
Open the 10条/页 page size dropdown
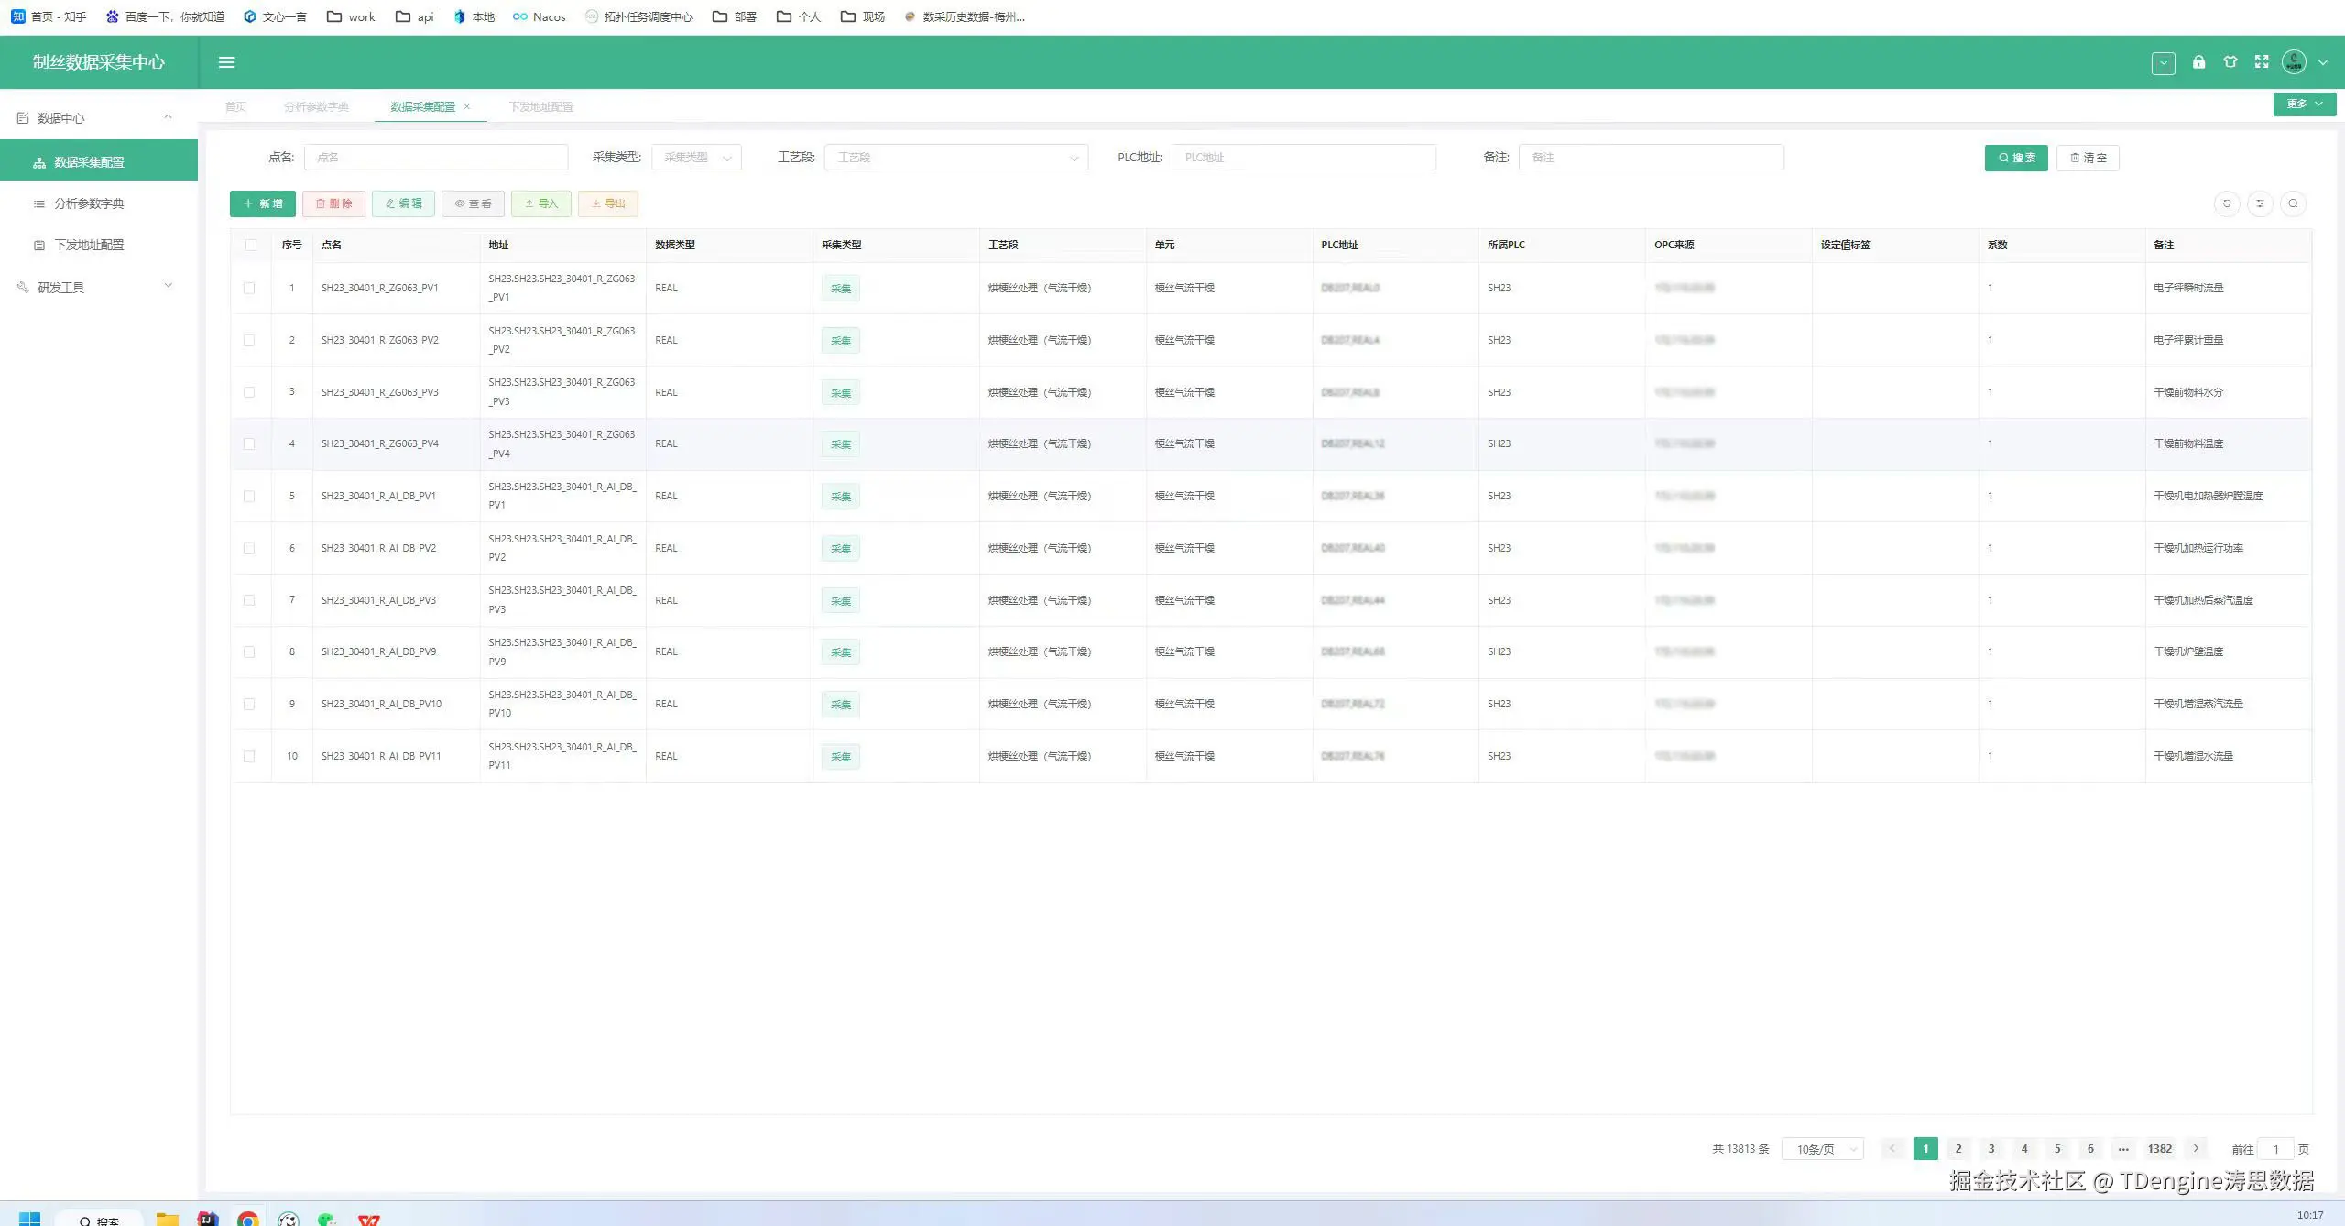tap(1822, 1149)
